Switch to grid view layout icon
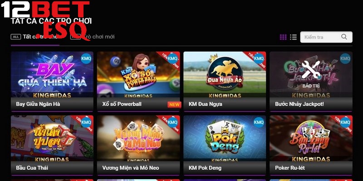 coord(283,37)
